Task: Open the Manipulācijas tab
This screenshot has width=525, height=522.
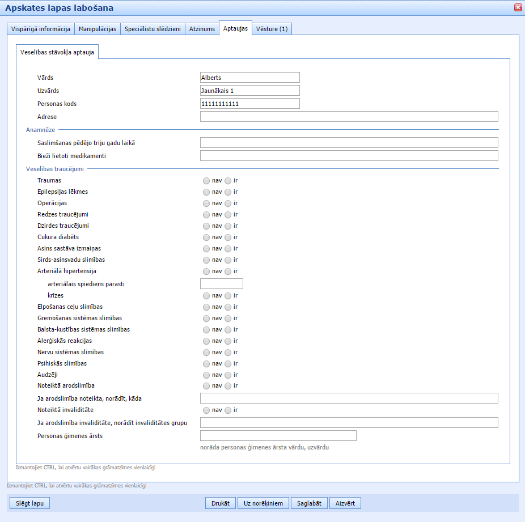Action: click(x=98, y=29)
